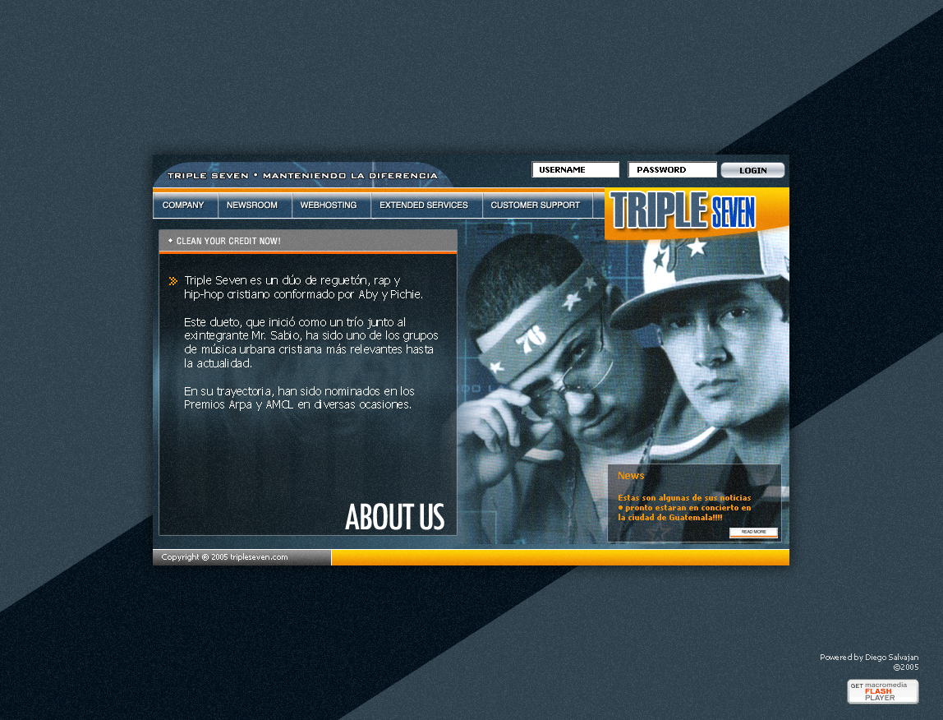Image resolution: width=943 pixels, height=720 pixels.
Task: Focus the Password input field
Action: click(672, 170)
